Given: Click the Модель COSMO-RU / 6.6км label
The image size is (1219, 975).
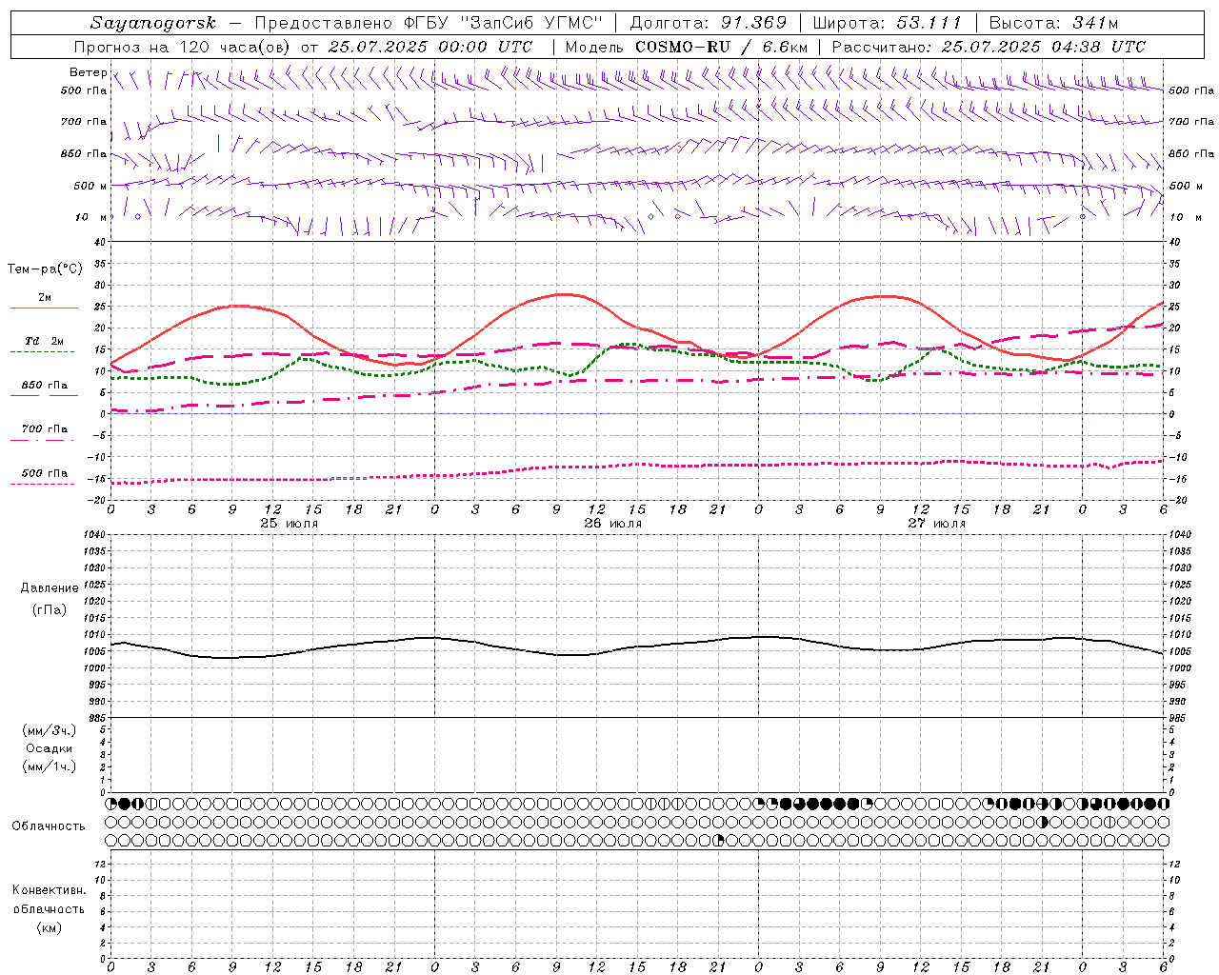Looking at the screenshot, I should click(x=686, y=47).
